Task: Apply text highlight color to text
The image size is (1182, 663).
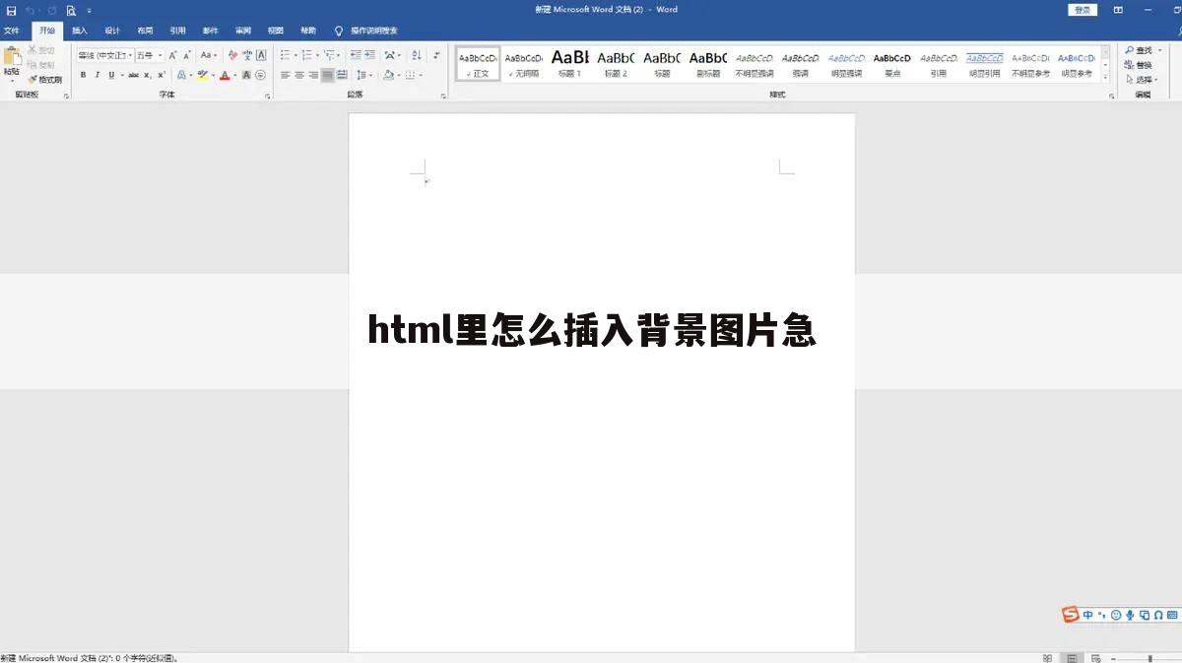Action: point(203,73)
